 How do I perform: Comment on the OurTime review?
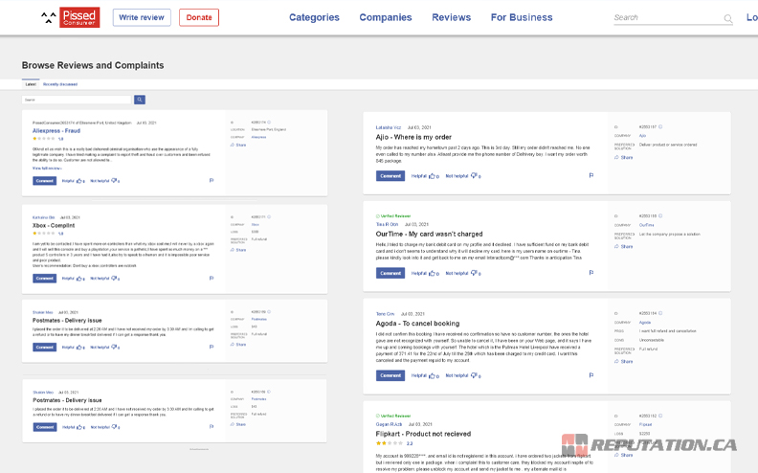point(390,273)
